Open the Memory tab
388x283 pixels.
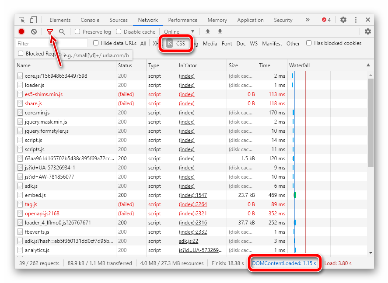click(217, 20)
